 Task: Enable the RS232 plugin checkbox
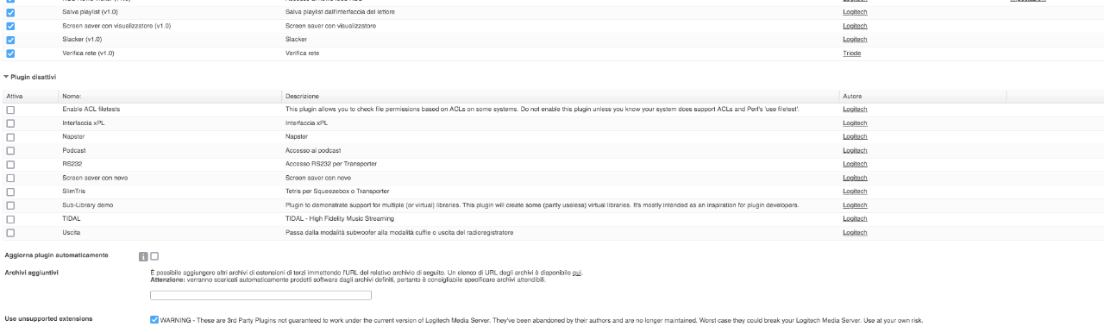[10, 164]
